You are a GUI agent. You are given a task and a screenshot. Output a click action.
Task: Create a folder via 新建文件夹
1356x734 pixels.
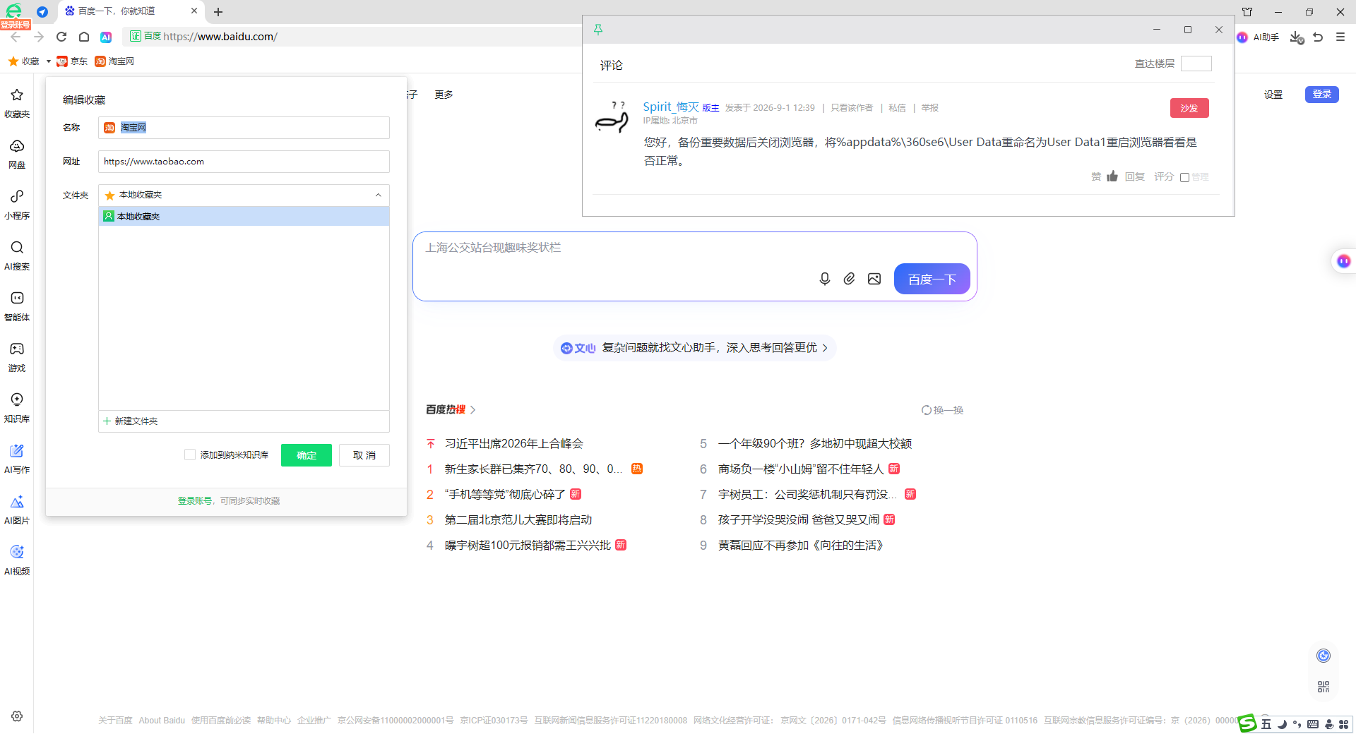click(131, 421)
